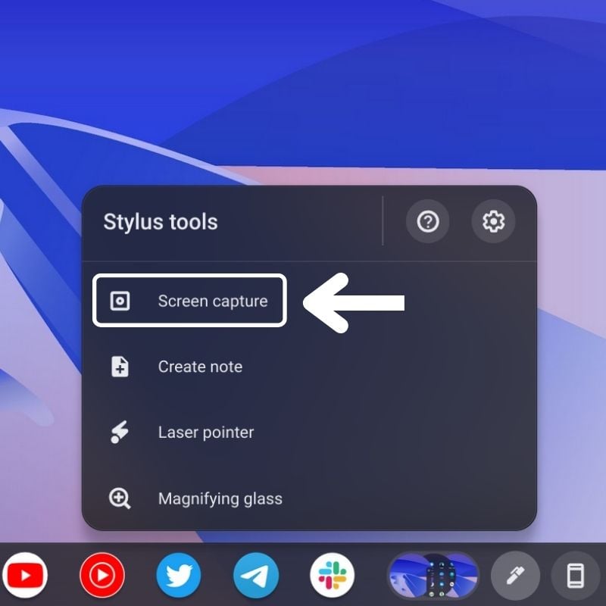This screenshot has height=606, width=606.
Task: Select Create note from Stylus tools menu
Action: [x=199, y=367]
